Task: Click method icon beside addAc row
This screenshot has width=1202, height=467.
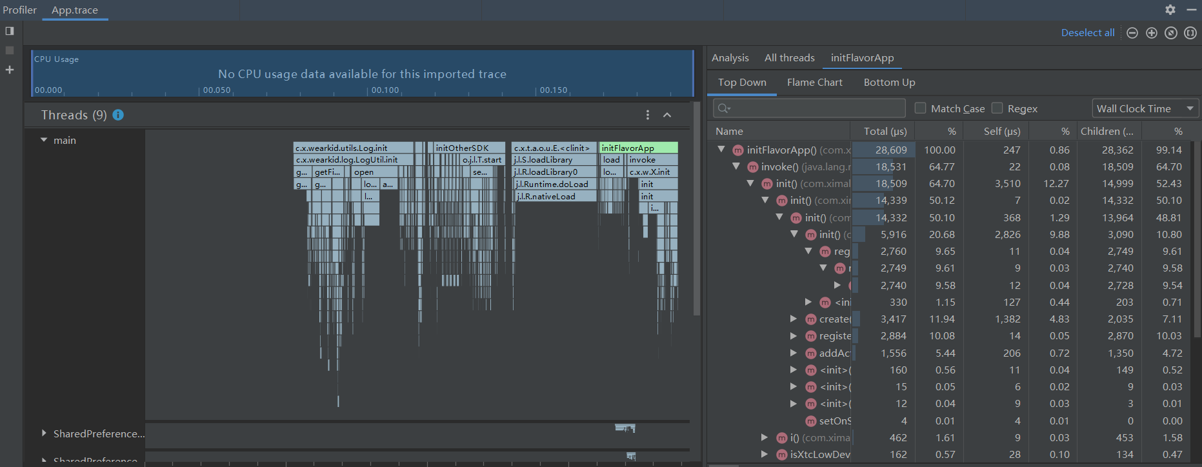Action: pos(811,353)
